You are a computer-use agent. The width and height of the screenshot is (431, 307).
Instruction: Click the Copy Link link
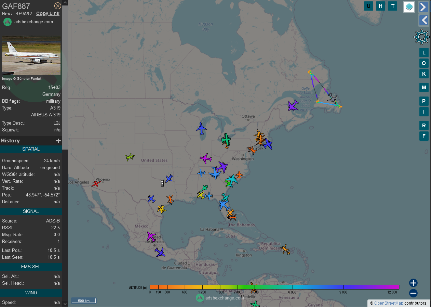pos(48,13)
